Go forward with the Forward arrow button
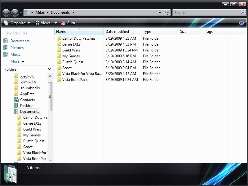This screenshot has height=186, width=248. 15,12
